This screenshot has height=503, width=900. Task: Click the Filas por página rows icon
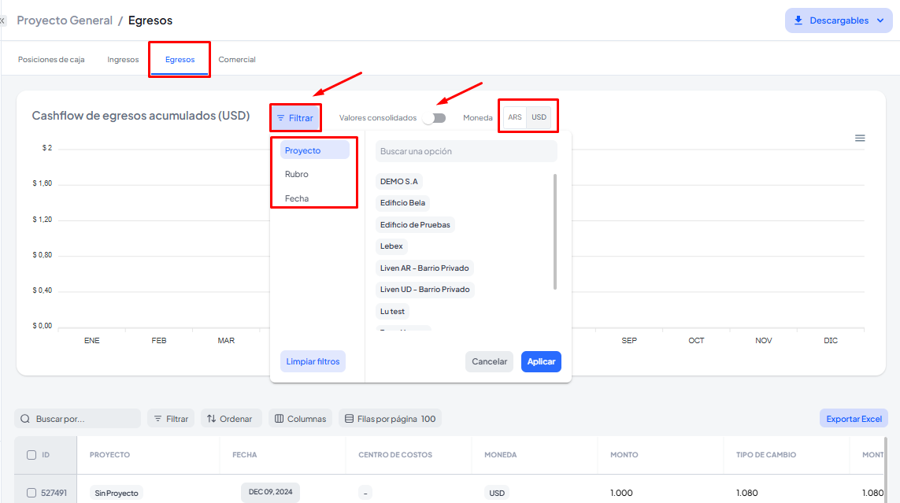point(349,419)
